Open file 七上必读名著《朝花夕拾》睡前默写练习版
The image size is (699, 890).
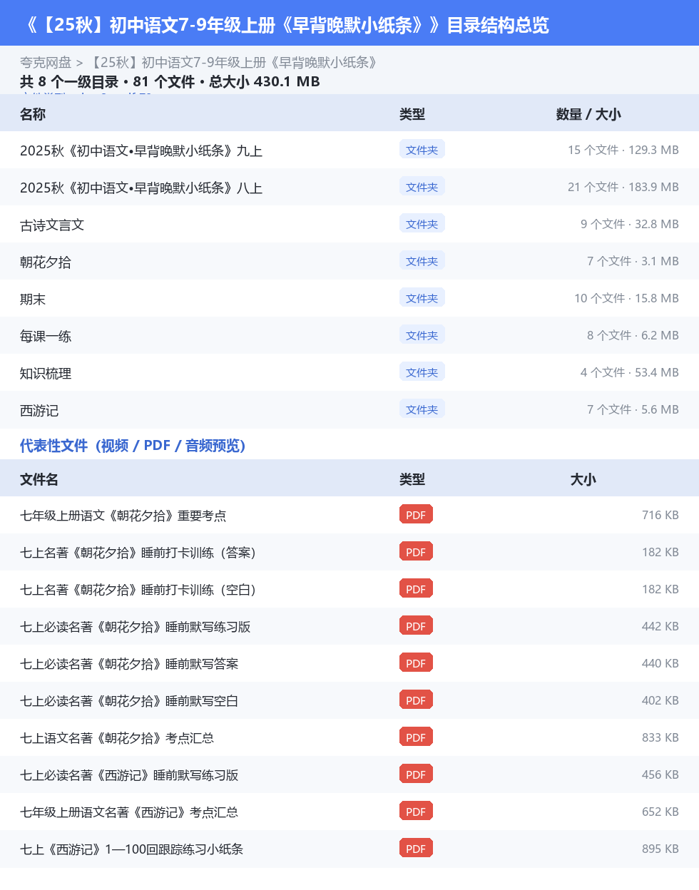(136, 627)
